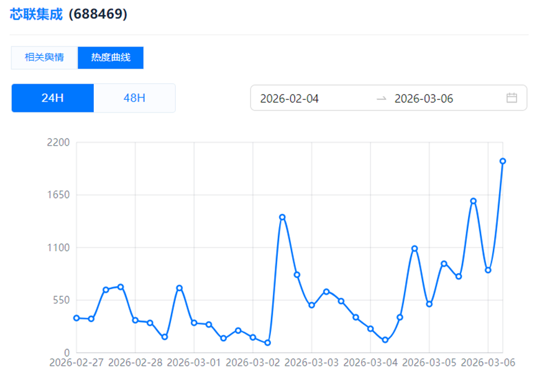Click the peak point after 2026-03-02 gridline
Image resolution: width=537 pixels, height=384 pixels.
(282, 217)
